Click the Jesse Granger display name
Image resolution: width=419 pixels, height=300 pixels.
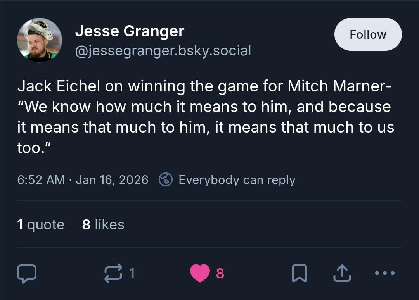point(130,31)
